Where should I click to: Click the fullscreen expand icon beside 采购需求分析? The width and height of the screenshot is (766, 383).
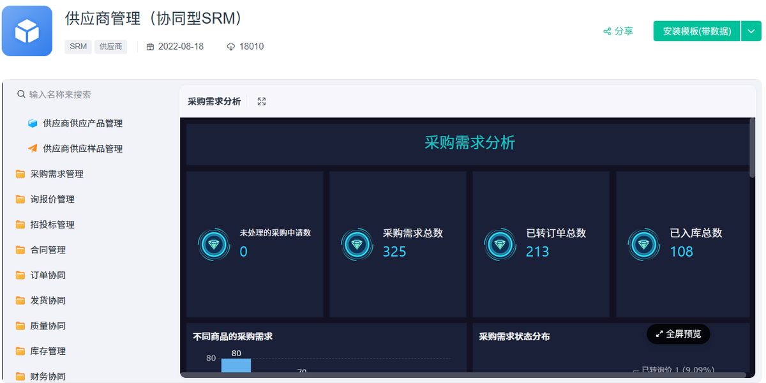(x=262, y=101)
